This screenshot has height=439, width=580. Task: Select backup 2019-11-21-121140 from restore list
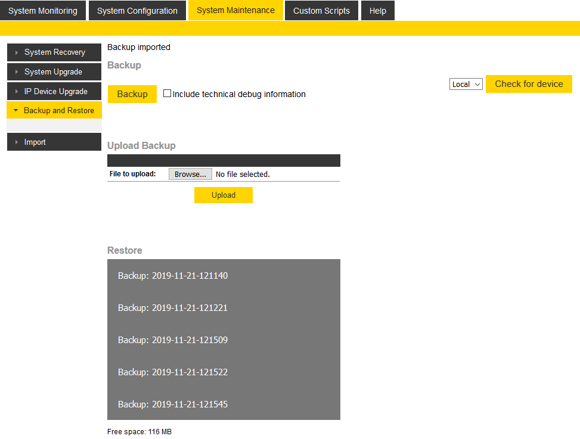173,276
